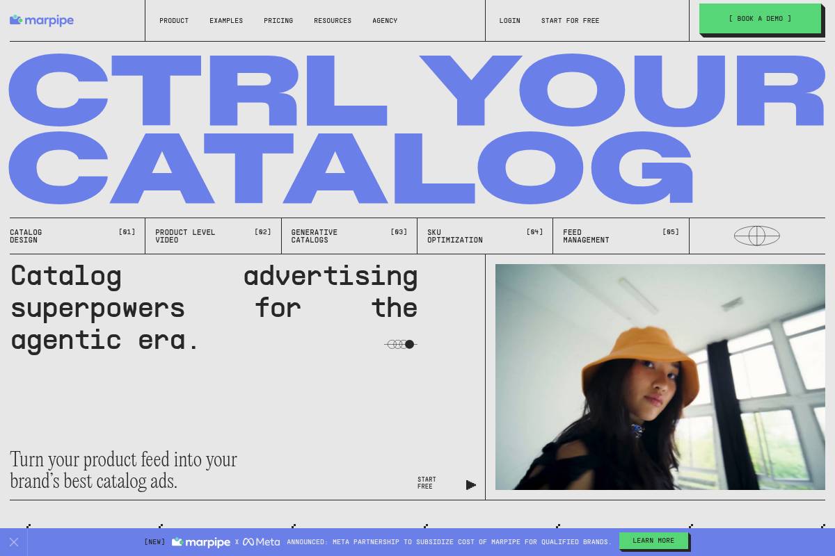Click the Meta partnership announcement text
The width and height of the screenshot is (835, 556).
[x=449, y=542]
